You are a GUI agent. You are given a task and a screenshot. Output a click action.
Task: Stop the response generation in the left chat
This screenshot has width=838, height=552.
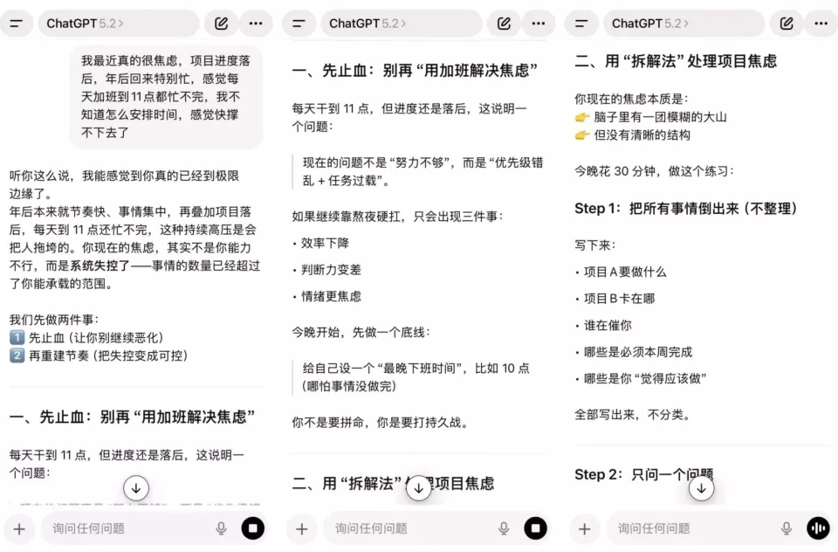252,528
